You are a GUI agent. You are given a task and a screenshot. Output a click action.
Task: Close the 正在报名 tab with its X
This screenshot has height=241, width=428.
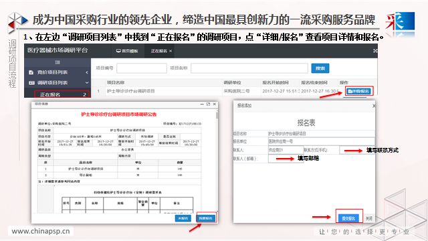pyautogui.click(x=171, y=51)
